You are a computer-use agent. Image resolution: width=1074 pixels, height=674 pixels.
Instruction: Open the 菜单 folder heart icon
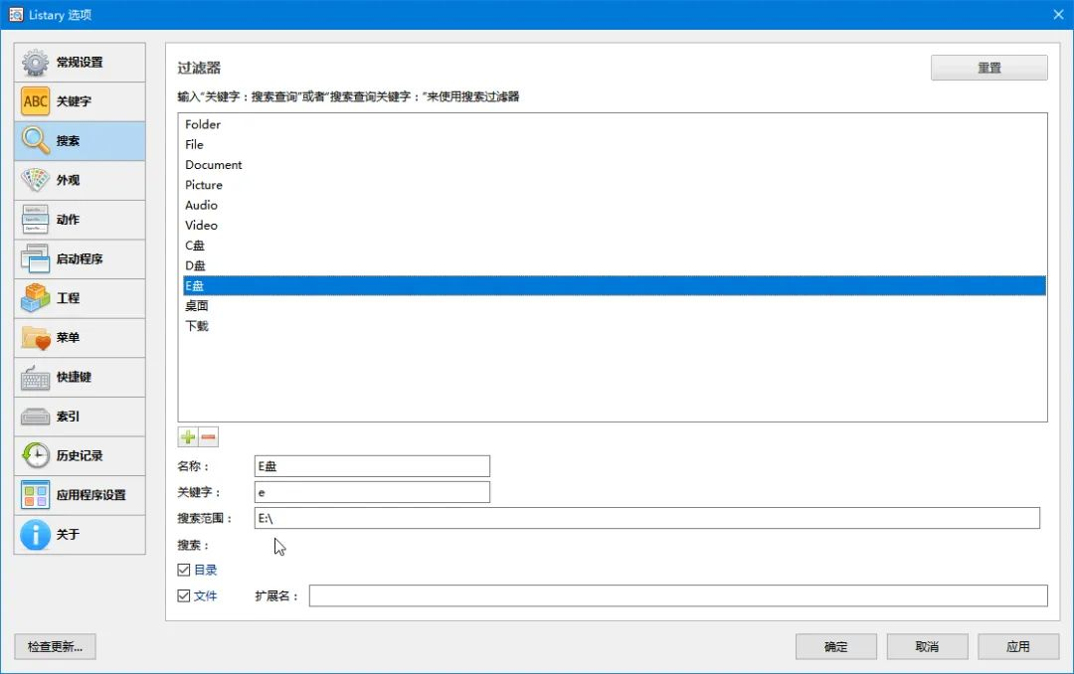click(x=35, y=338)
